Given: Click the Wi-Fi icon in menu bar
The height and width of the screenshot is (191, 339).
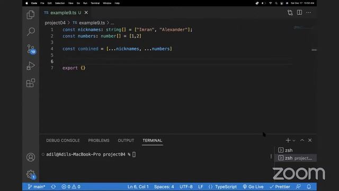Looking at the screenshot, I should click(270, 3).
